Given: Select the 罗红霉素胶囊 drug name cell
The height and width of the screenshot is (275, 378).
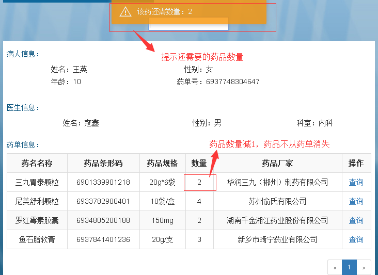Looking at the screenshot, I should 37,220.
